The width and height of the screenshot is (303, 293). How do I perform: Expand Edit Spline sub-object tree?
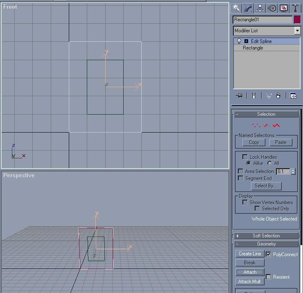point(246,41)
